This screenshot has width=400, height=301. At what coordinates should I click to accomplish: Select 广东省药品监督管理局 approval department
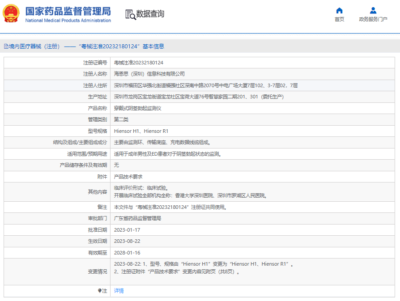(x=137, y=218)
